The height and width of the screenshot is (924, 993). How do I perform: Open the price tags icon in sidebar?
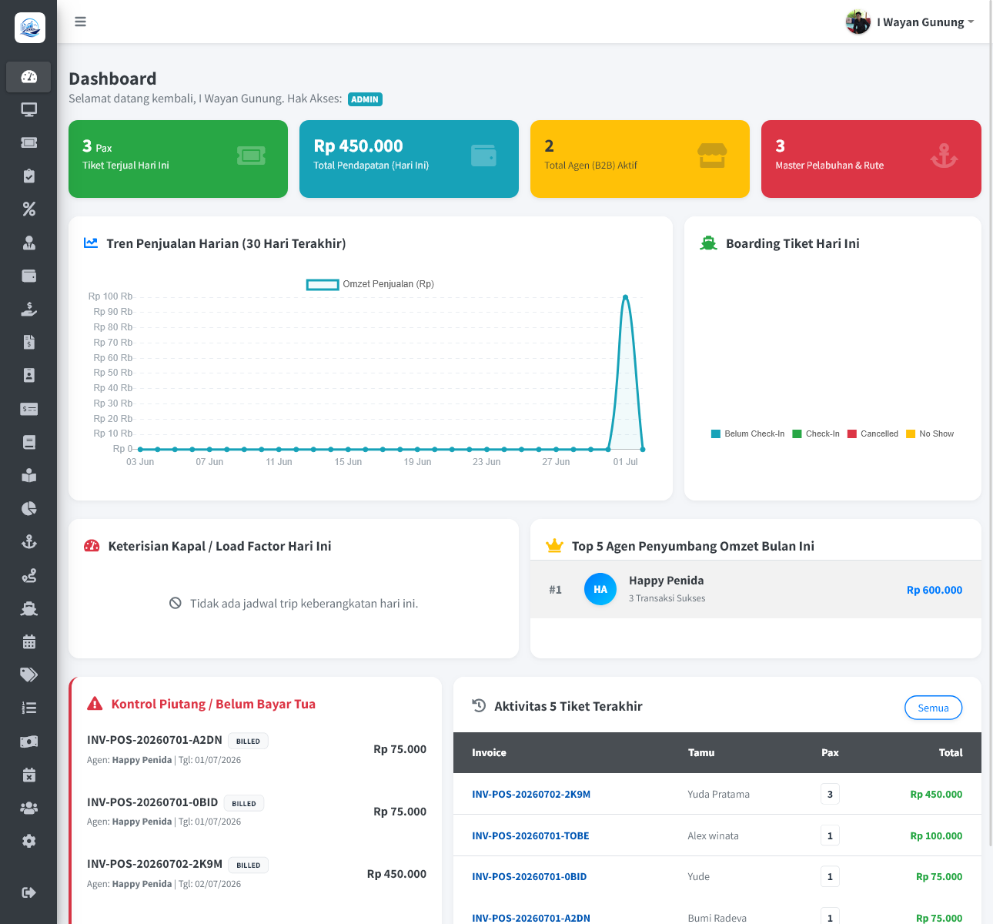pyautogui.click(x=28, y=675)
